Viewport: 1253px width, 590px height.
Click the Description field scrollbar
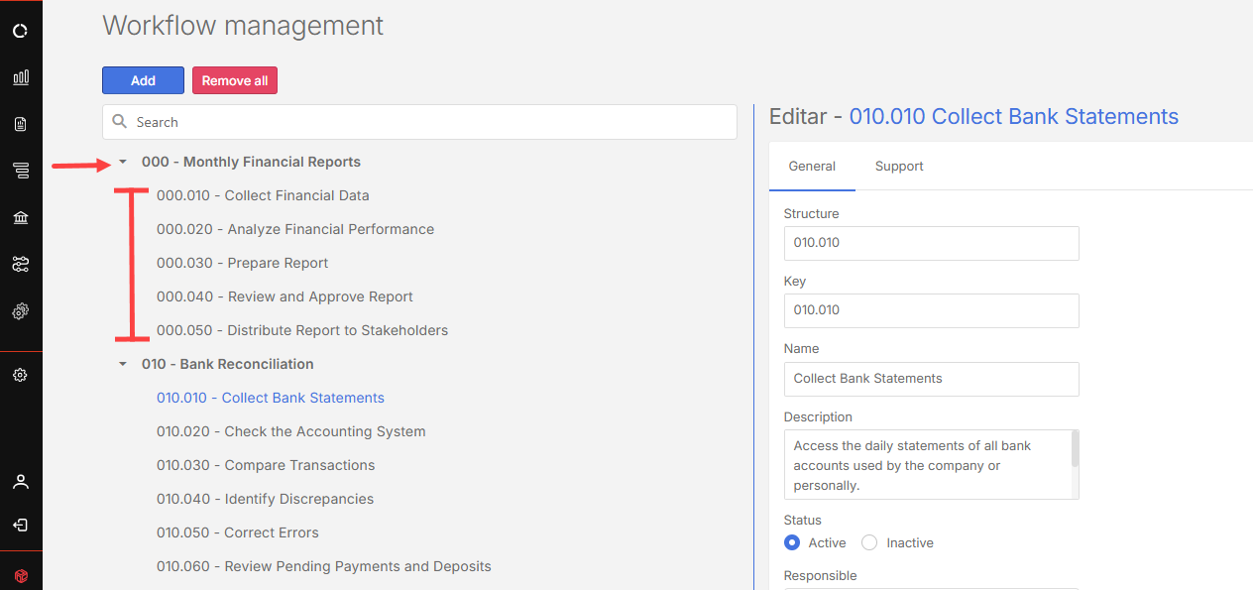point(1075,449)
